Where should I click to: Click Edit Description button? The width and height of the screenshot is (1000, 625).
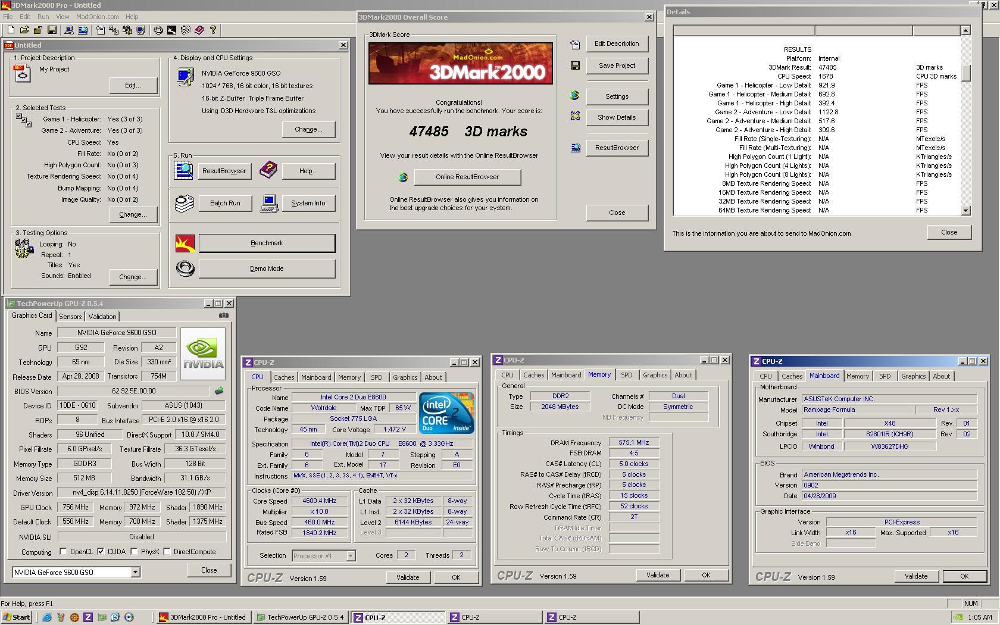pyautogui.click(x=617, y=43)
